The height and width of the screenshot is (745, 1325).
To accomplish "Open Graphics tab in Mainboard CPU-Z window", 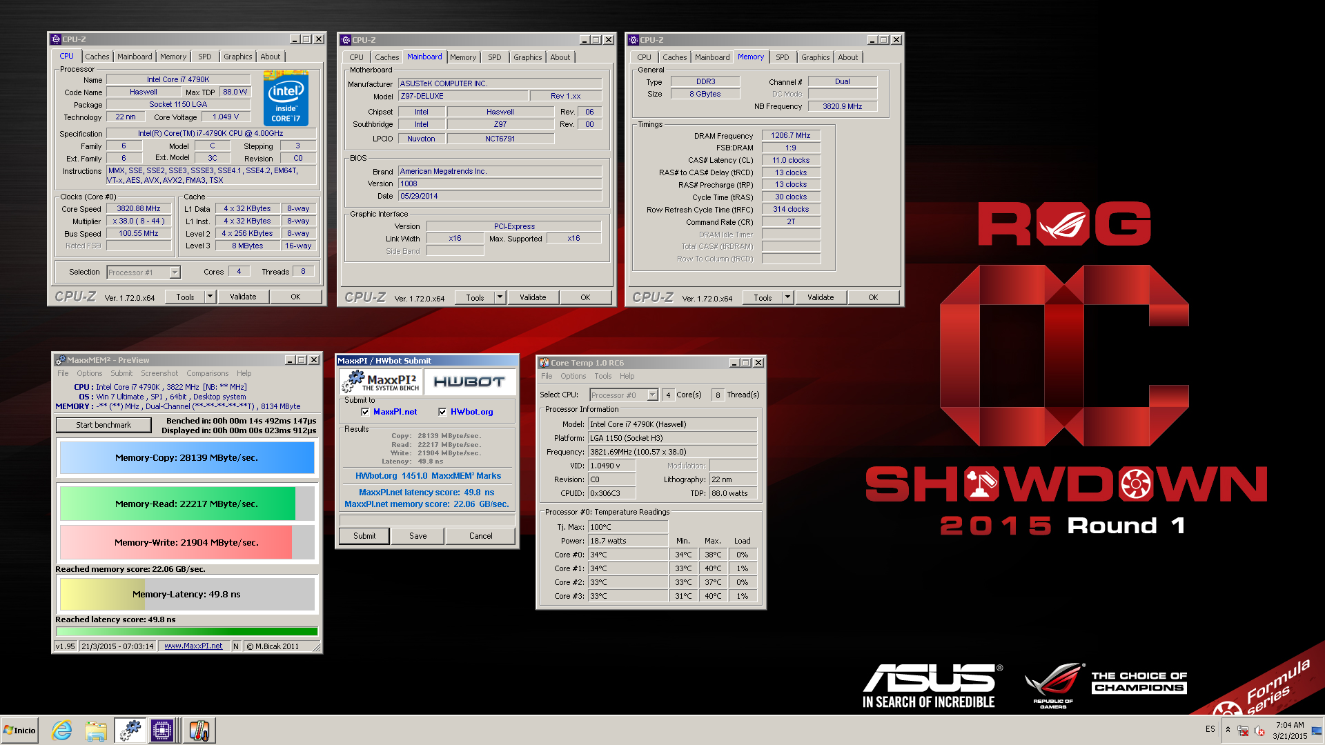I will click(528, 57).
